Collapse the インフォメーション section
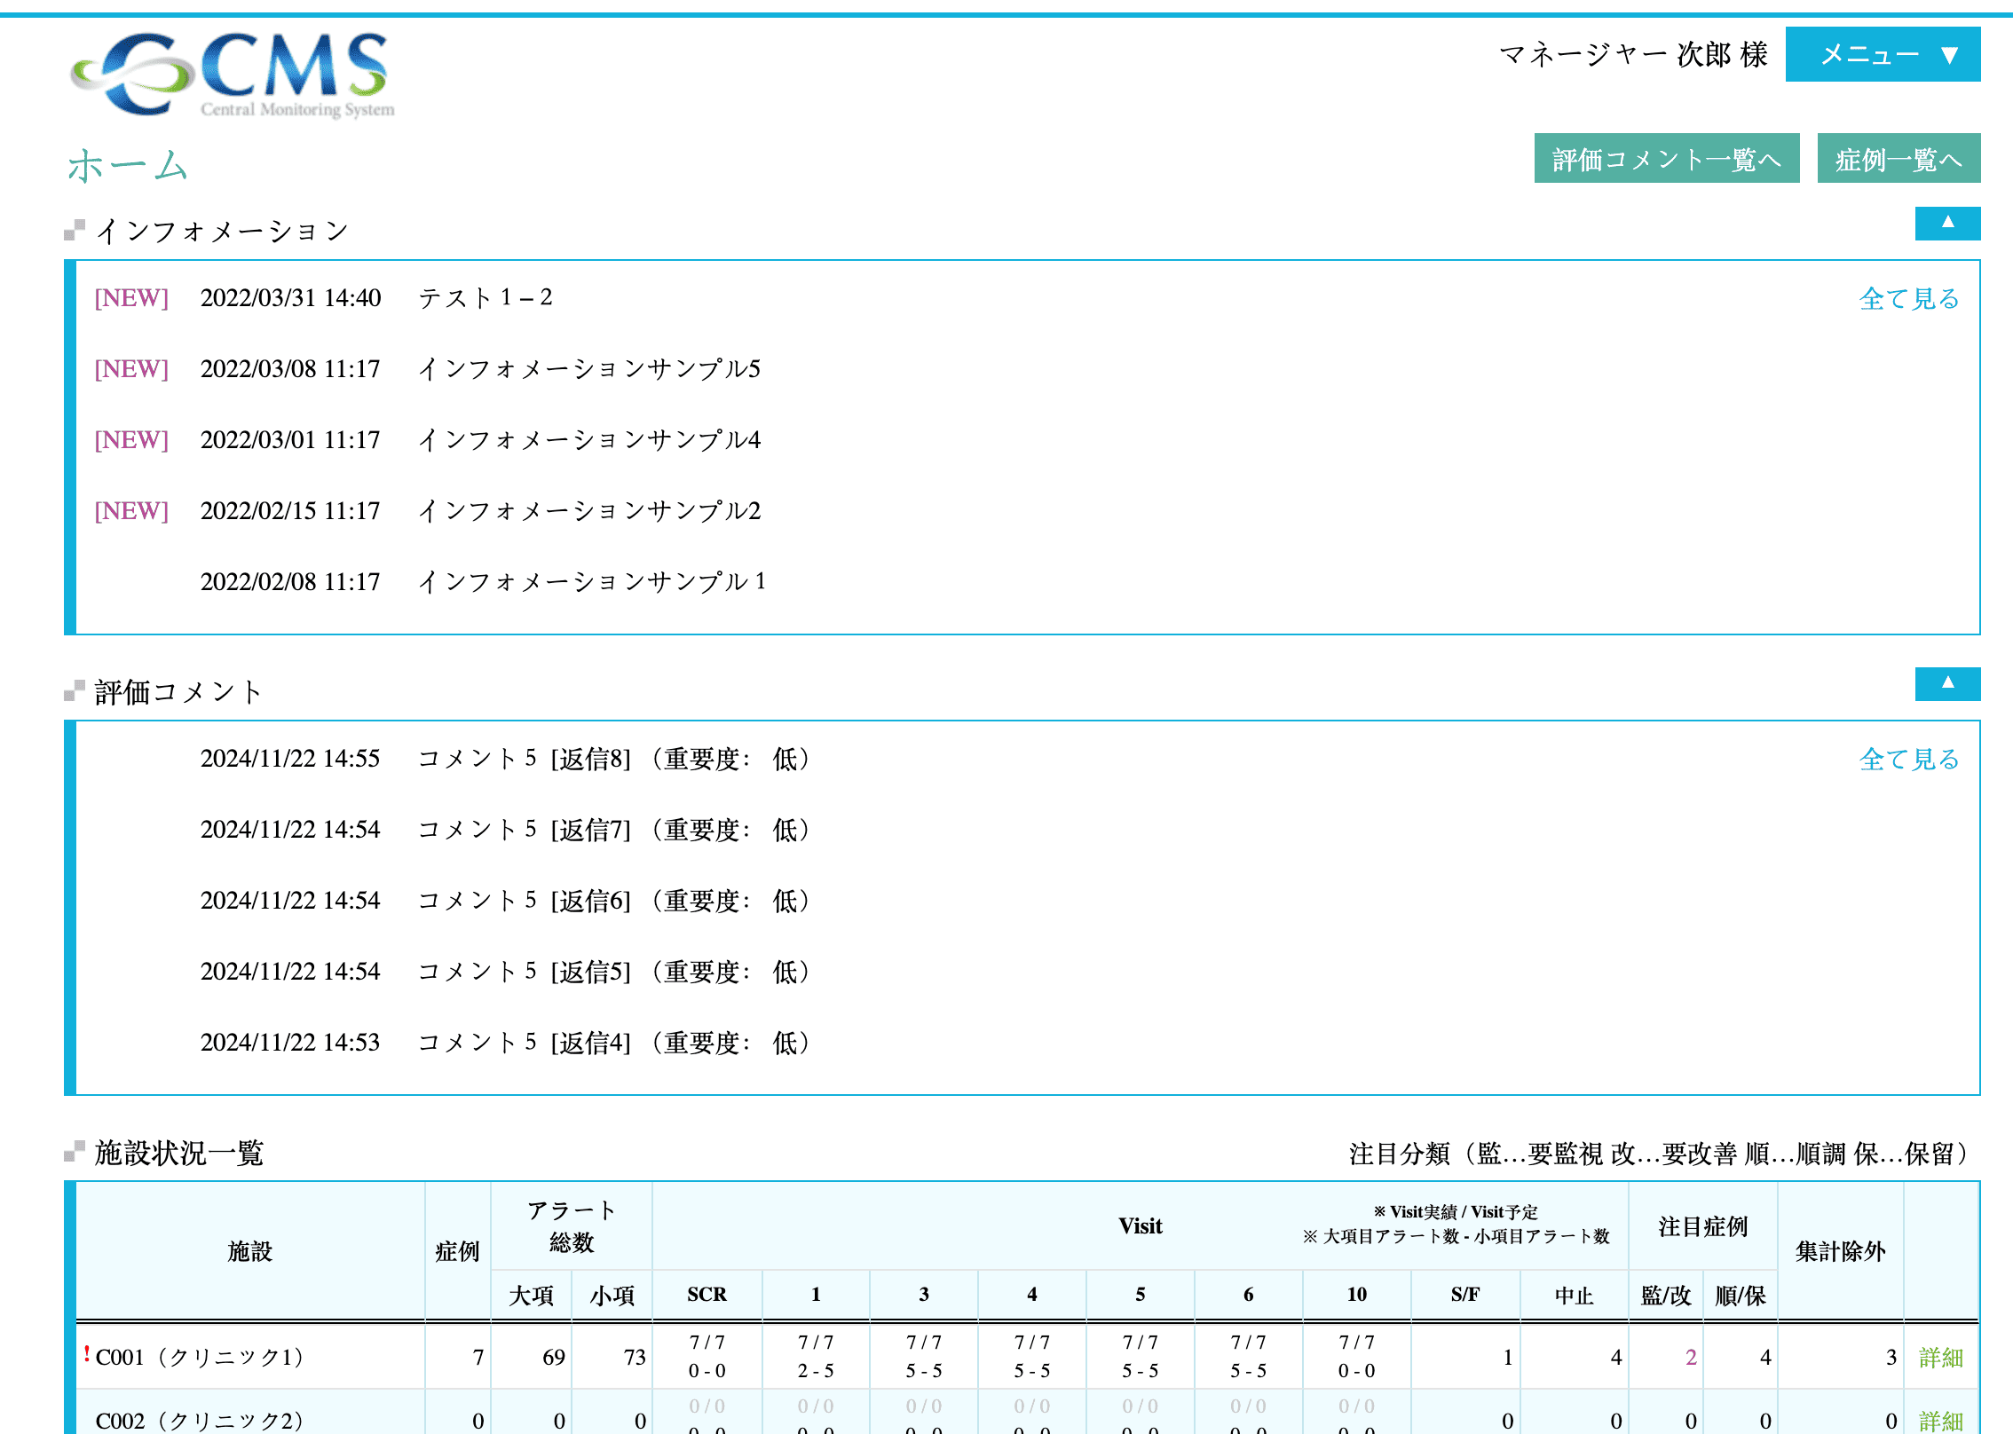Image resolution: width=2013 pixels, height=1434 pixels. click(x=1947, y=224)
